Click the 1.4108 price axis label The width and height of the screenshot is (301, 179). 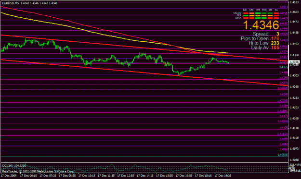(x=294, y=138)
